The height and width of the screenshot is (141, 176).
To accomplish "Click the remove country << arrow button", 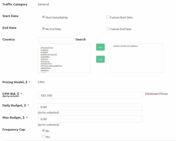I will 100,59.
